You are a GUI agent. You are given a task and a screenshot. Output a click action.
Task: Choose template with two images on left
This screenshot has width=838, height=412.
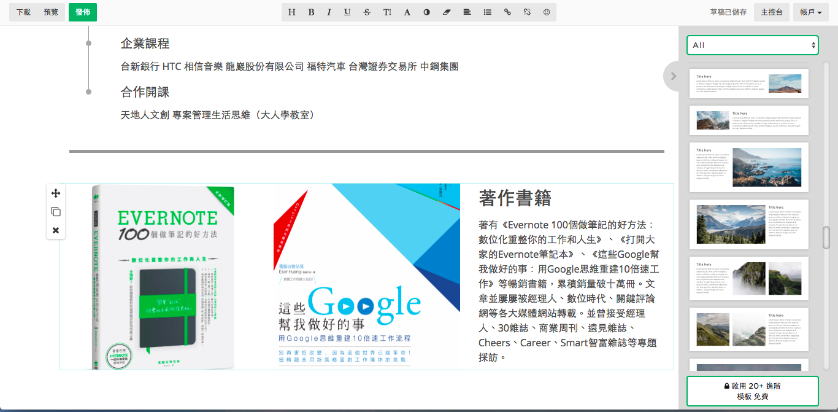click(749, 329)
